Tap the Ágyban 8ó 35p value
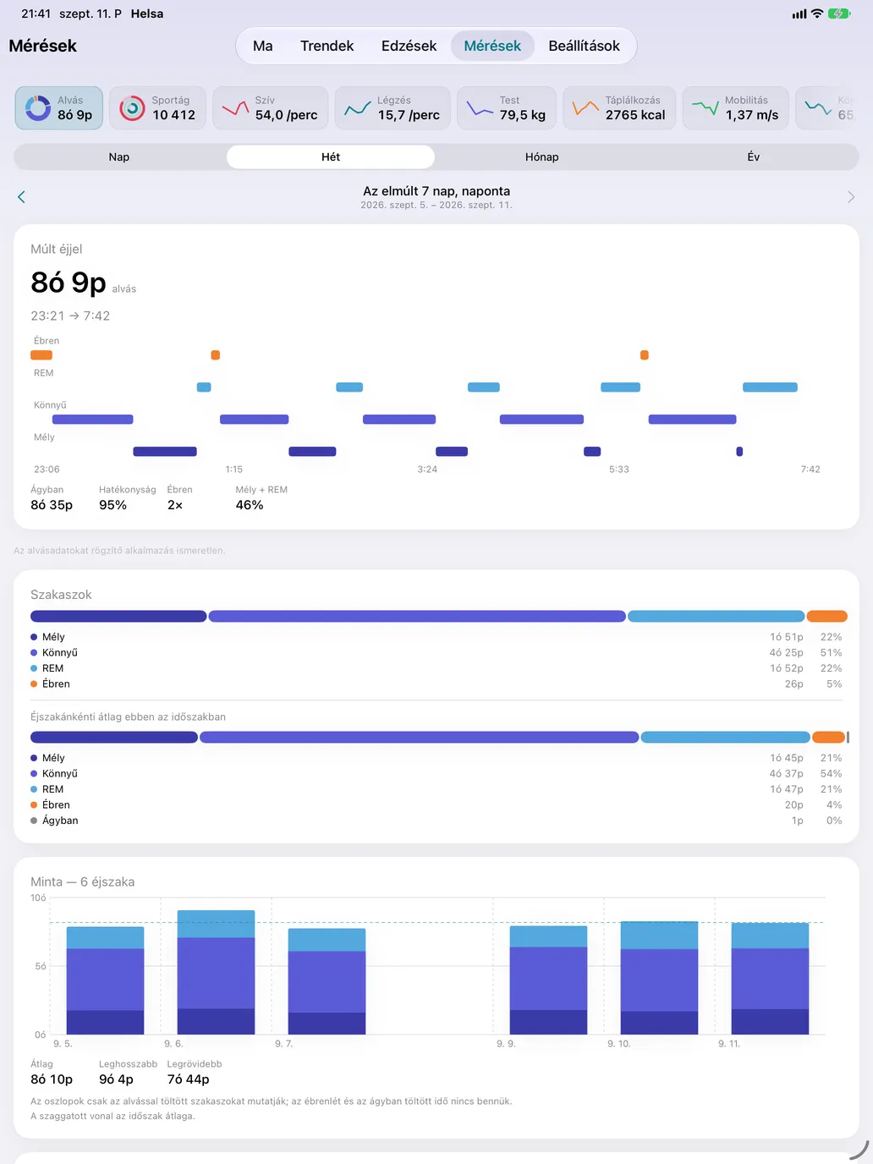 click(52, 505)
